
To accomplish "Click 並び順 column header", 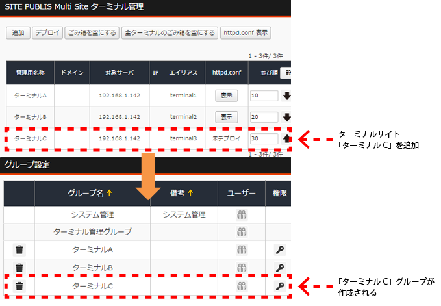I will pos(269,73).
